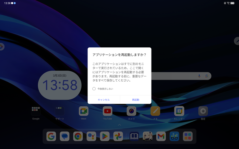This screenshot has height=149, width=239.
Task: Launch the YouTube app
Action: pyautogui.click(x=108, y=111)
